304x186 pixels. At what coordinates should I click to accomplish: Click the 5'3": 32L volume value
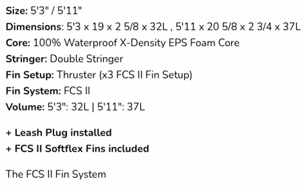(x=68, y=107)
